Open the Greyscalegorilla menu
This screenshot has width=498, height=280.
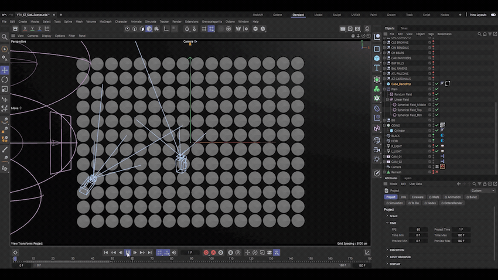pyautogui.click(x=212, y=22)
